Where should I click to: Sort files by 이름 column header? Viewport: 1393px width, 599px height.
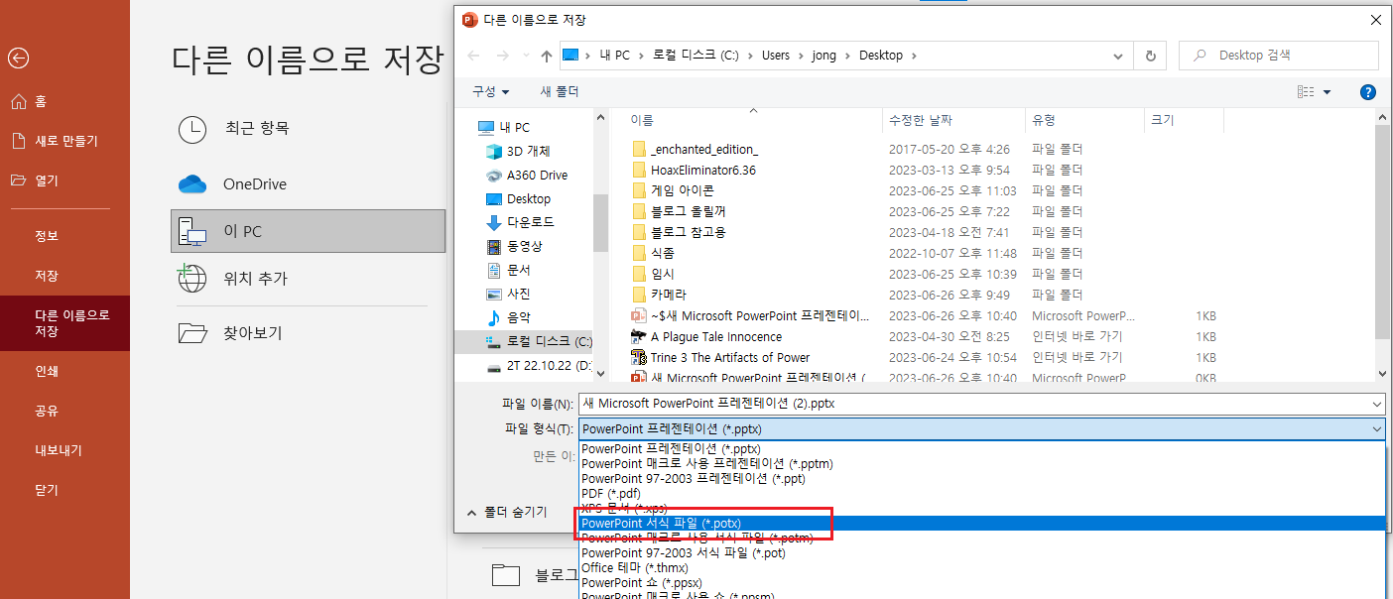click(753, 120)
